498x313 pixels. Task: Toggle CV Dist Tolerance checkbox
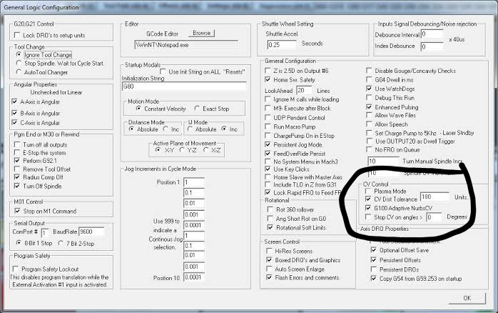coord(368,199)
